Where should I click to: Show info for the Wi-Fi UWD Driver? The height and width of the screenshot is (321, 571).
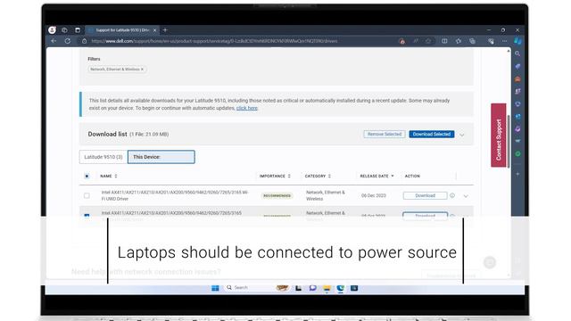click(452, 195)
